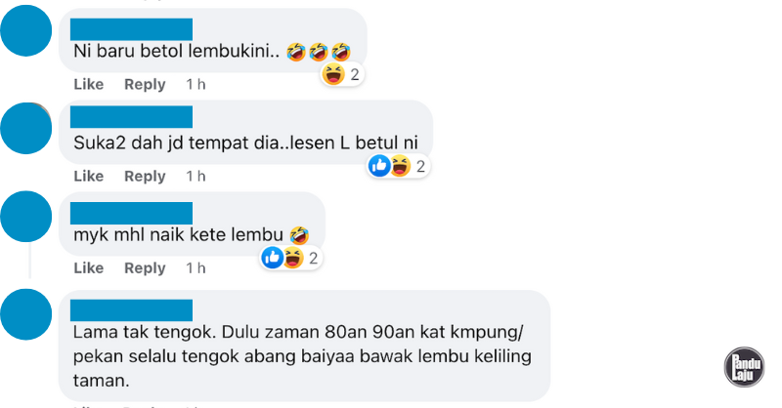
Task: Reply to the 'Ni baru betol lembukini' comment
Action: (x=145, y=84)
